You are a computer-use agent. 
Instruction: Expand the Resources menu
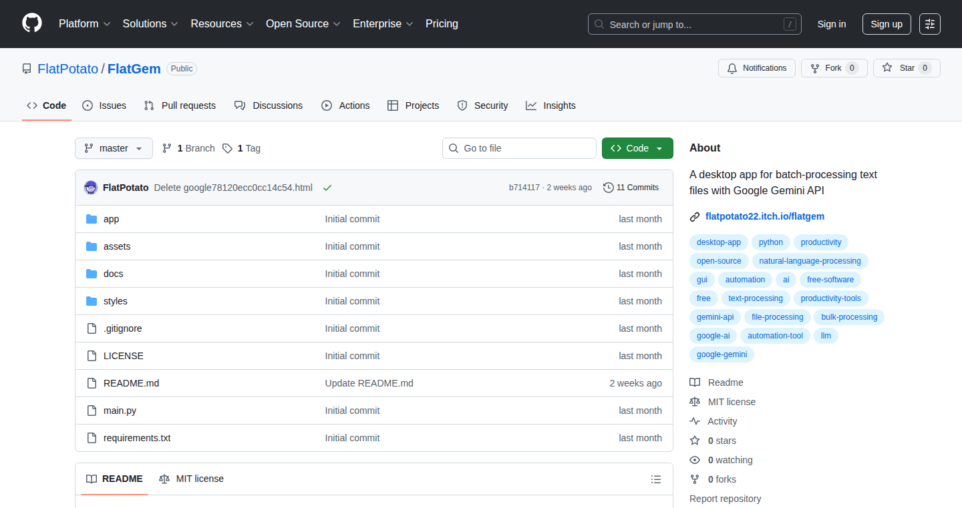tap(222, 23)
